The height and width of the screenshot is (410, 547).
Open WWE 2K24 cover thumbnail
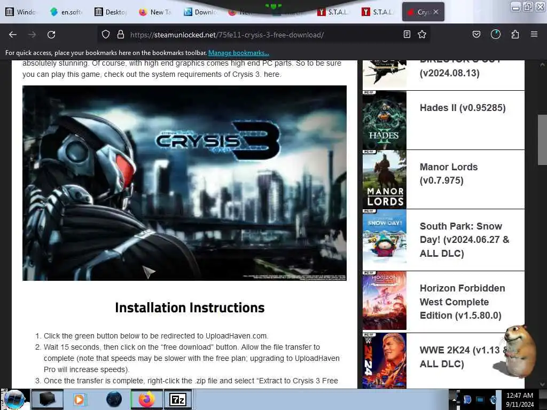coord(385,361)
